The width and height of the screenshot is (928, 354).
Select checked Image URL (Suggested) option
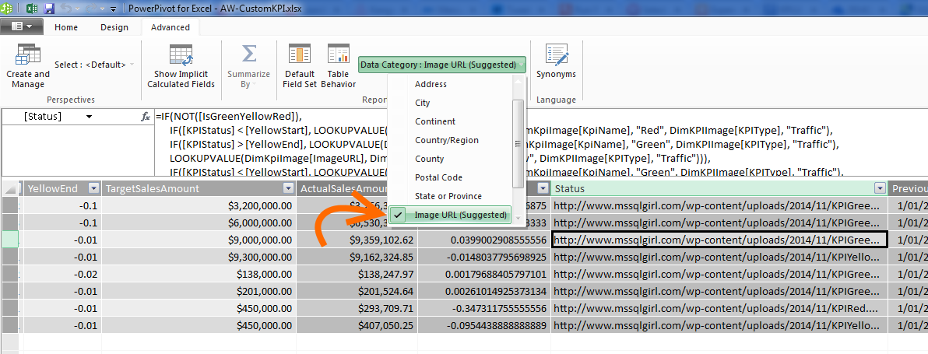click(x=451, y=215)
